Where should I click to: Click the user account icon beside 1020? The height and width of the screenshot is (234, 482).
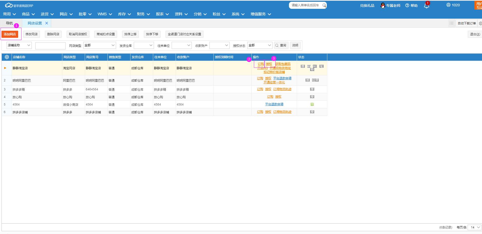[448, 5]
